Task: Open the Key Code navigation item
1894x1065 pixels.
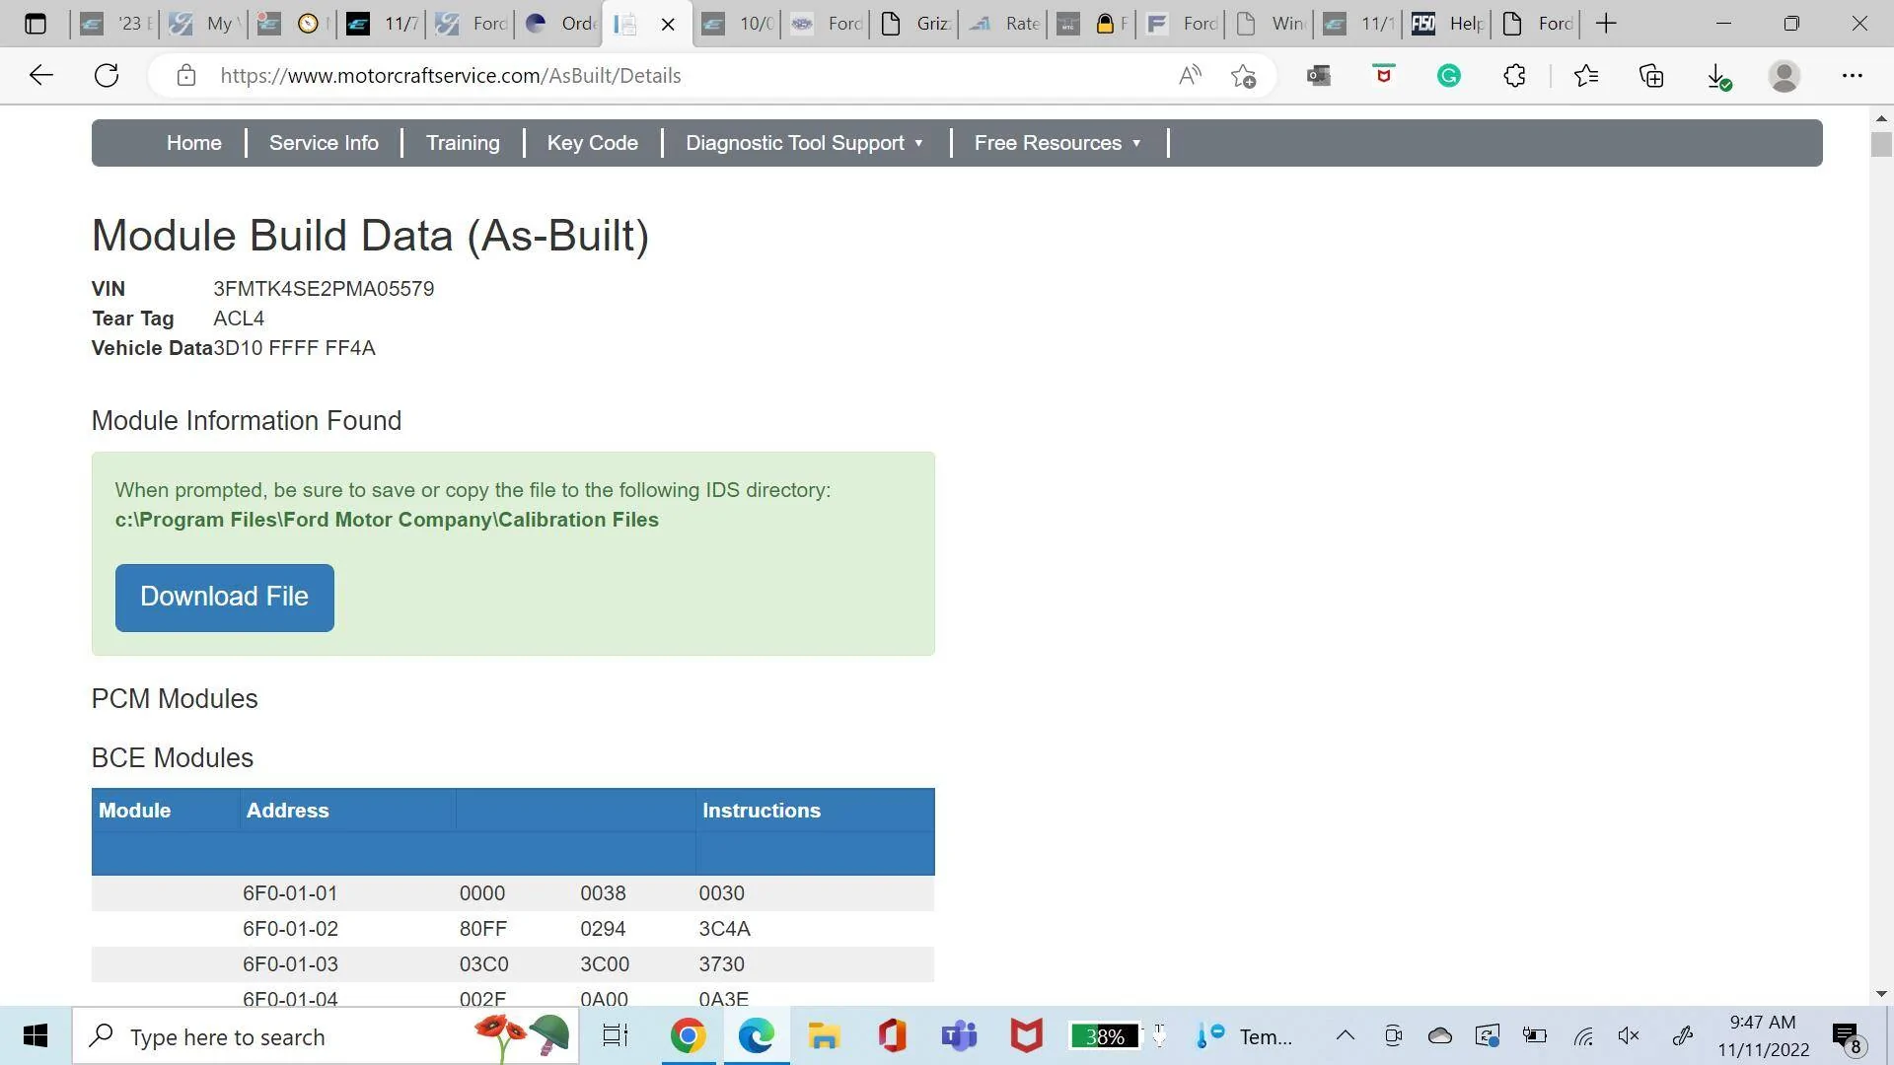Action: coord(593,143)
